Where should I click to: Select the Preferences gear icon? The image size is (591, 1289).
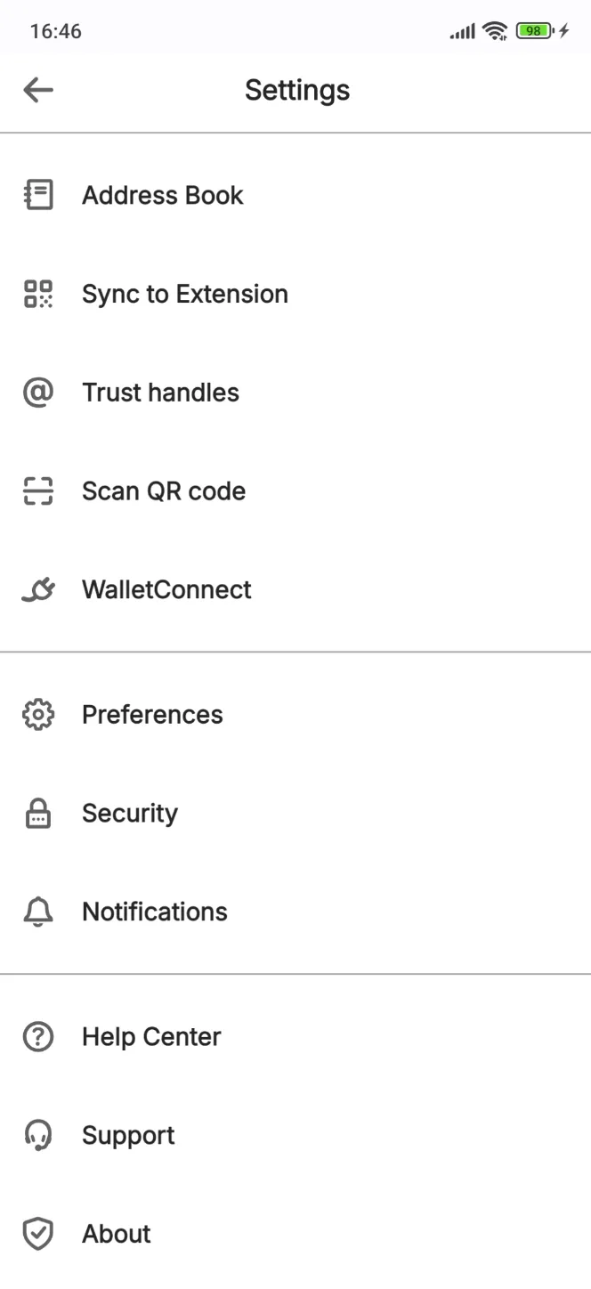pyautogui.click(x=37, y=714)
